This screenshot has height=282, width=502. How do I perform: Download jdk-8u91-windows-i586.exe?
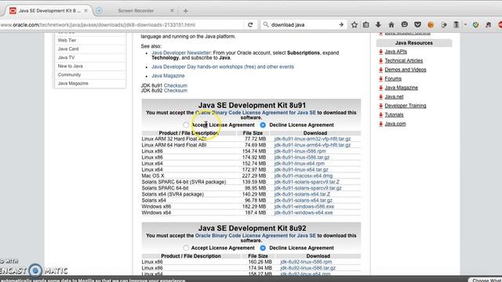[304, 207]
